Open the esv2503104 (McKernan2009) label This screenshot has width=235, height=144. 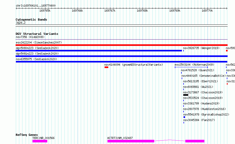(194, 65)
